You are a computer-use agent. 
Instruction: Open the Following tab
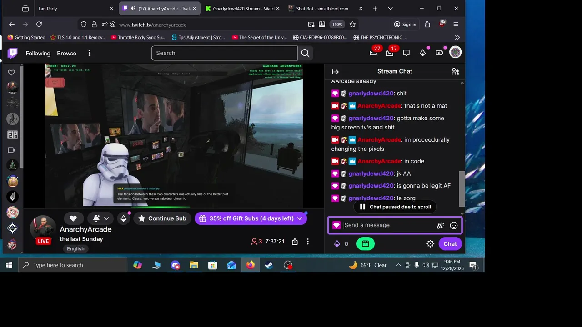point(38,53)
